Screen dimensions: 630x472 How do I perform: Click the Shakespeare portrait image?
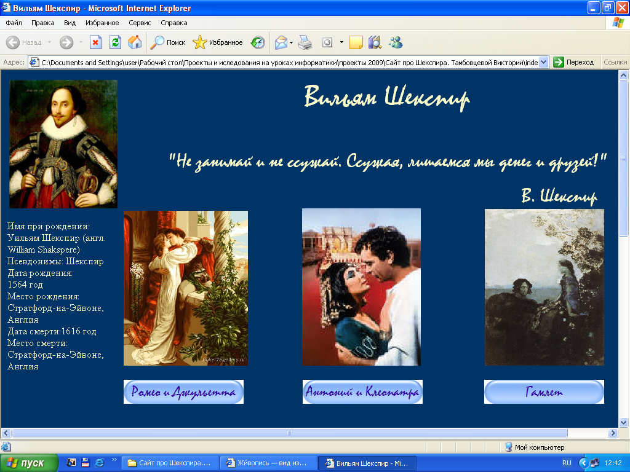tap(63, 144)
